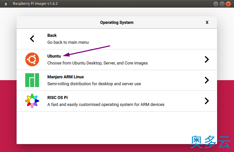Expand the Manjaro ARM Linux chevron
This screenshot has width=234, height=152.
[207, 80]
